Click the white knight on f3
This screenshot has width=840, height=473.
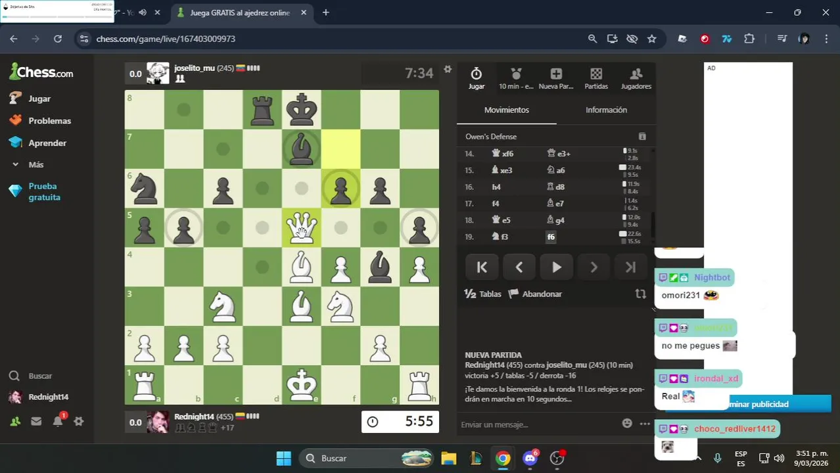click(x=340, y=306)
